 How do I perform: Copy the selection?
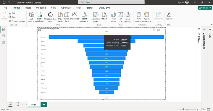[13, 17]
